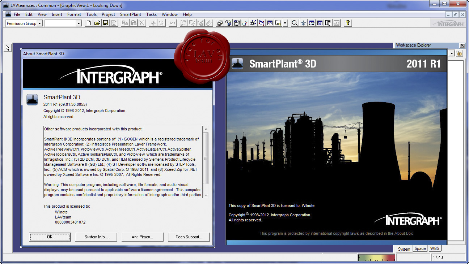Click the Zoom magnifier tool icon

click(x=295, y=23)
